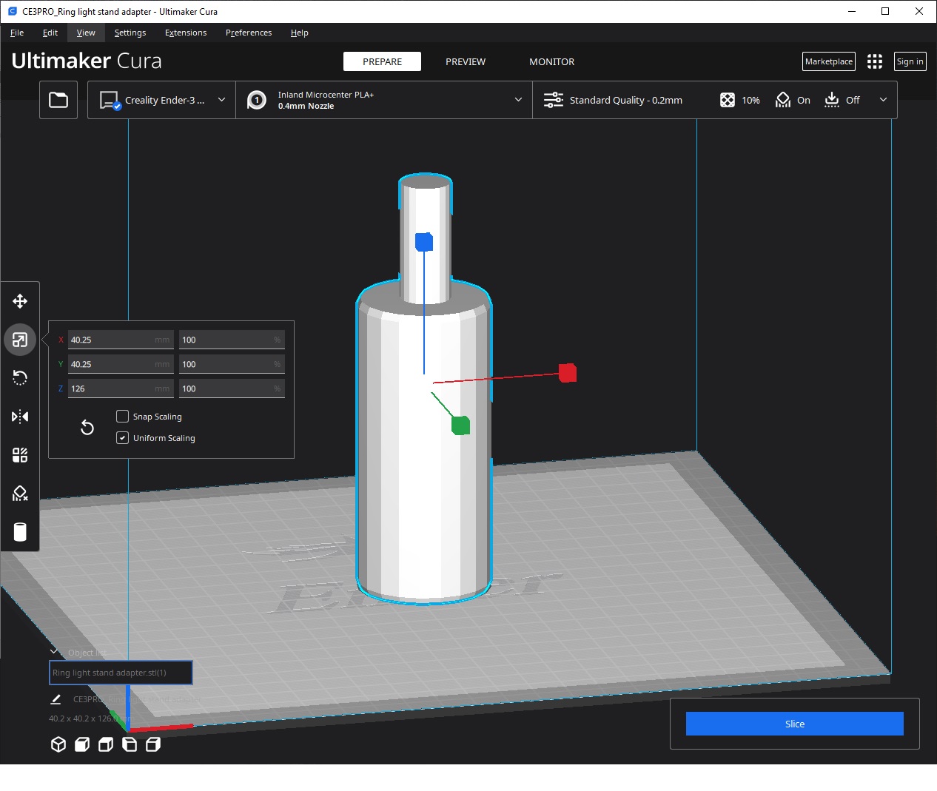This screenshot has height=791, width=937.
Task: Switch to top view cube
Action: (106, 744)
